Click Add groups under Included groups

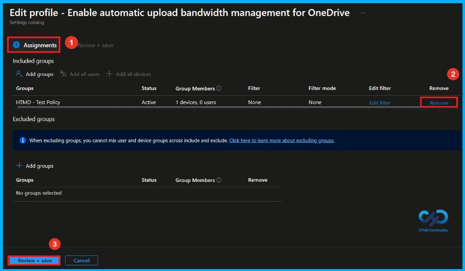(x=35, y=74)
